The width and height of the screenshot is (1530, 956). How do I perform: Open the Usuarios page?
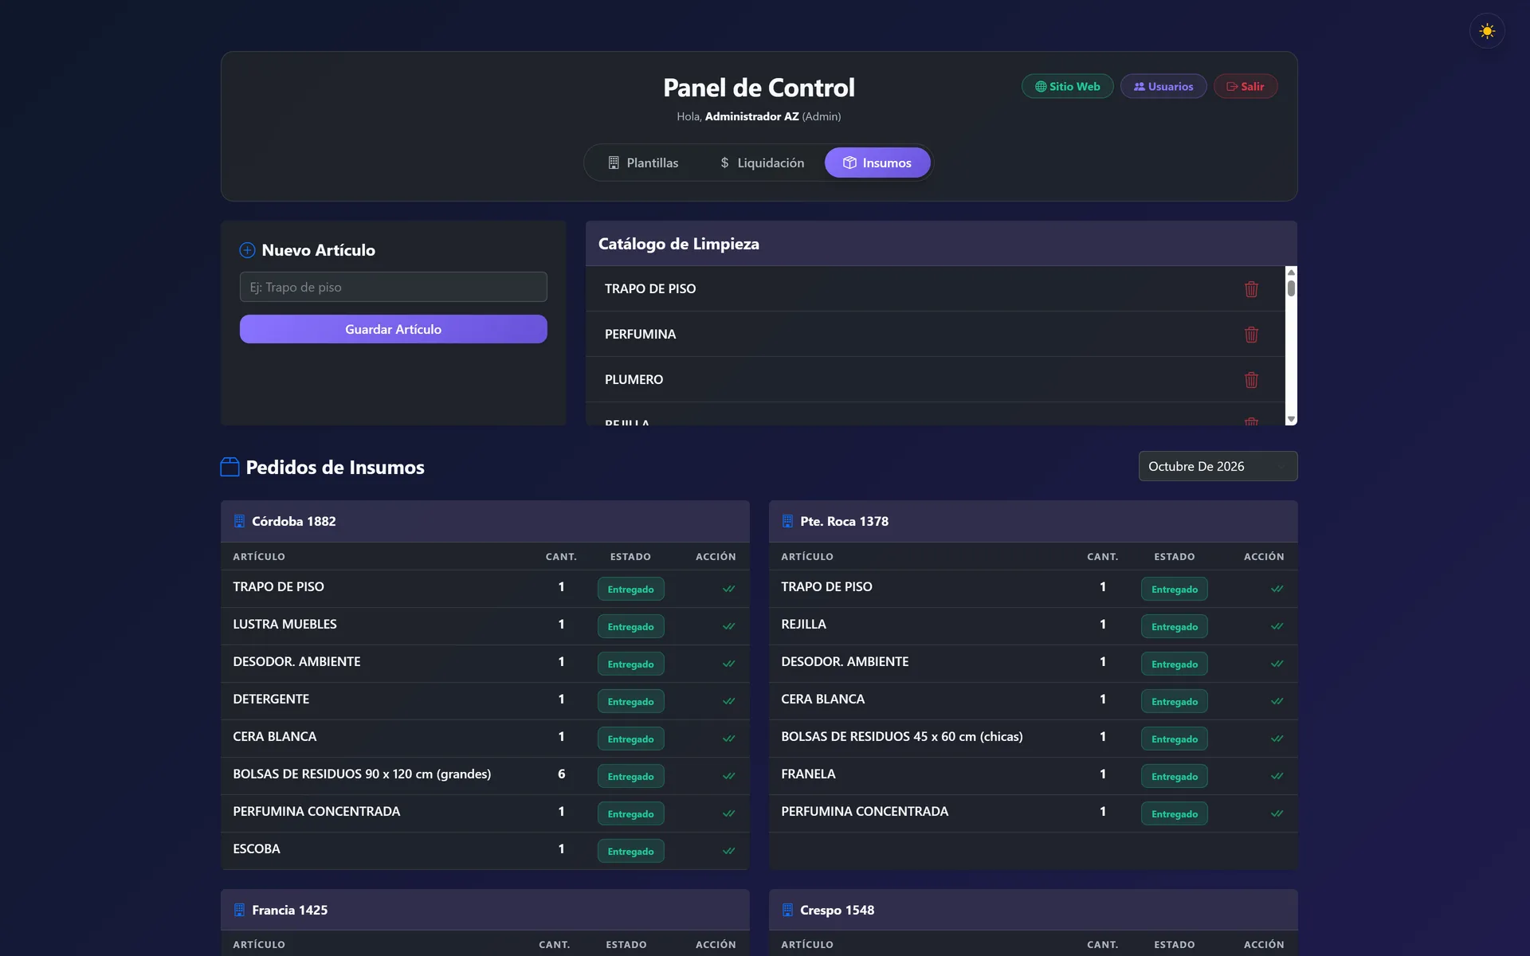pyautogui.click(x=1163, y=86)
